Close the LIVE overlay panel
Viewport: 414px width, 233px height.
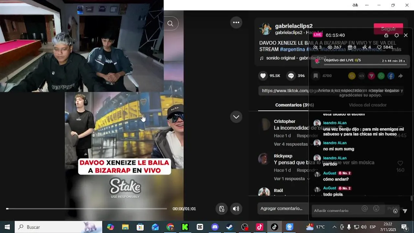click(x=406, y=35)
